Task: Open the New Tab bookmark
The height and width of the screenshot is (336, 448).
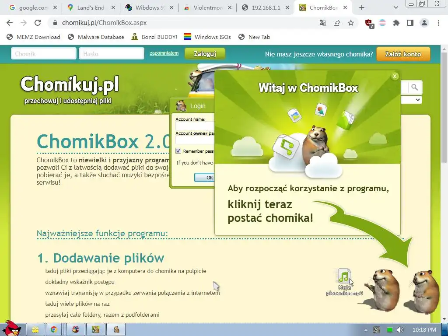Action: pos(254,37)
